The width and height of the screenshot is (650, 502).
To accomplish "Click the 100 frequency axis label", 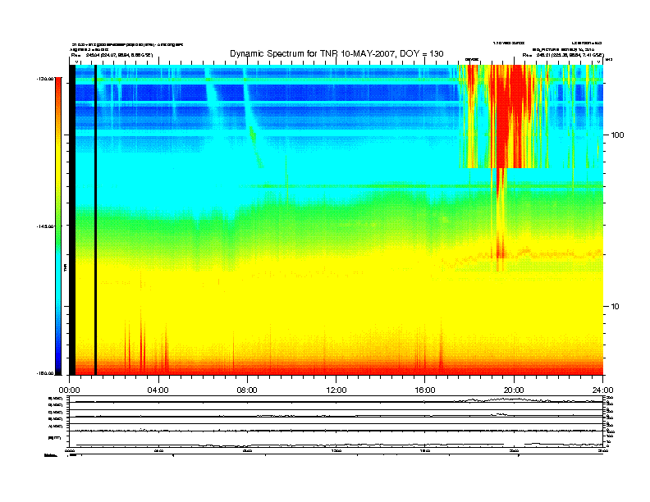I will coord(618,135).
